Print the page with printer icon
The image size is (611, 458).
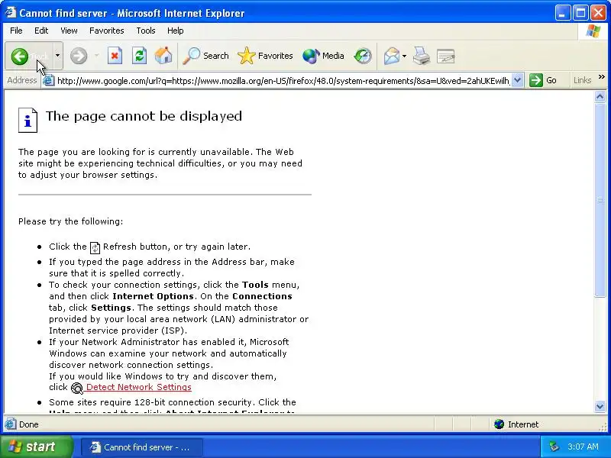(x=422, y=56)
